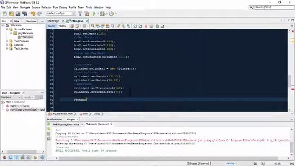Click the Save All toolbar icon

pos(24,13)
